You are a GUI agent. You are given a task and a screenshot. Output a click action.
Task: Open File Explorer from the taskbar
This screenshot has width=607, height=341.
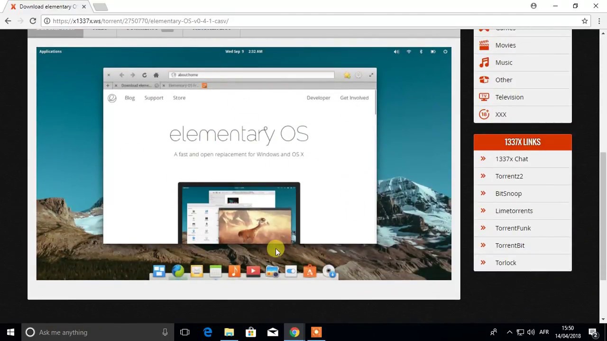click(229, 332)
